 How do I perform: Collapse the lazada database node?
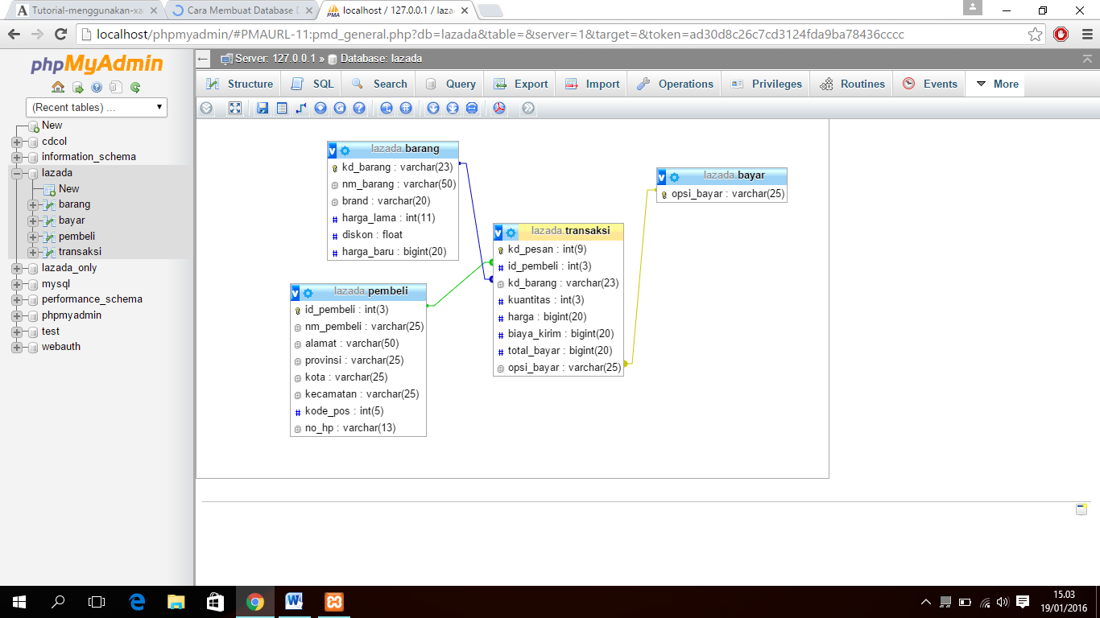[x=17, y=173]
